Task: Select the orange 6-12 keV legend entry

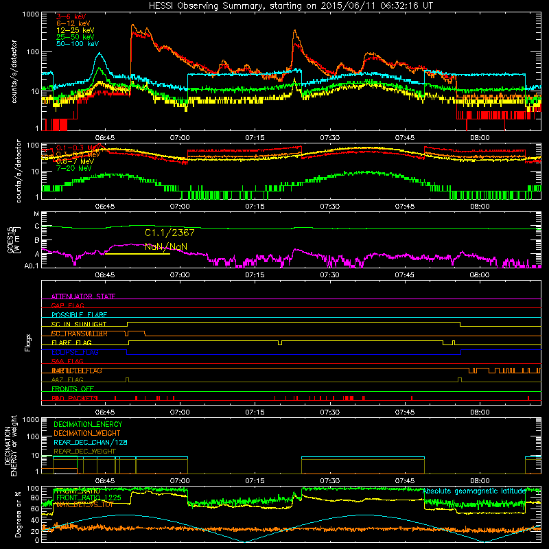Action: tap(73, 23)
